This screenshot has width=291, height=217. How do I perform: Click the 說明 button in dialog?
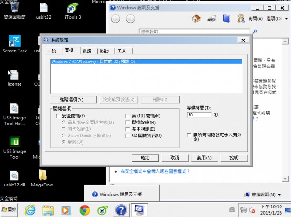(x=234, y=158)
